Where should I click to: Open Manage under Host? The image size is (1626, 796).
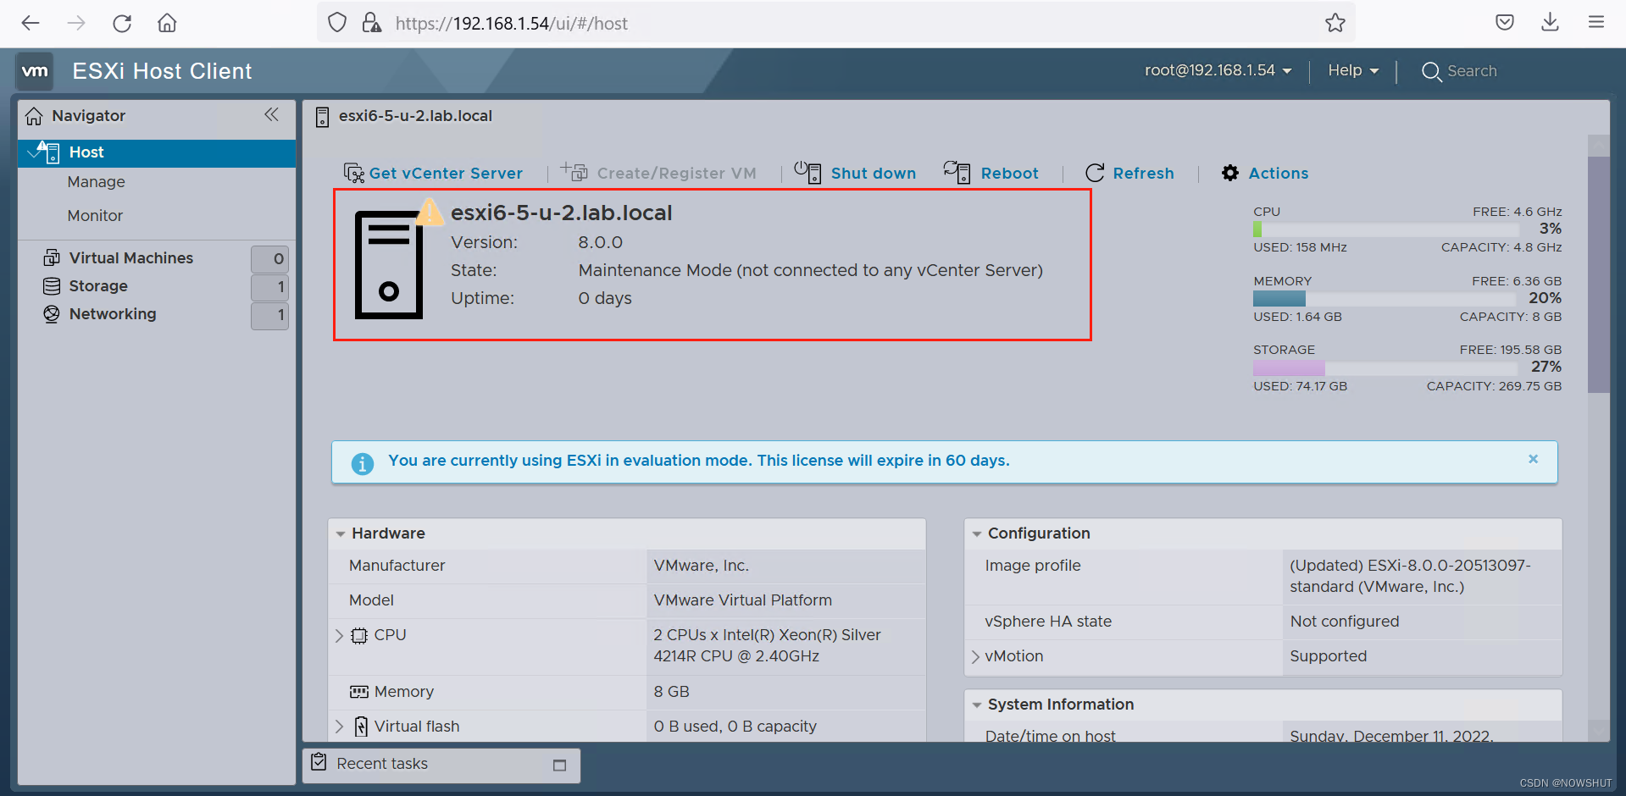click(96, 182)
